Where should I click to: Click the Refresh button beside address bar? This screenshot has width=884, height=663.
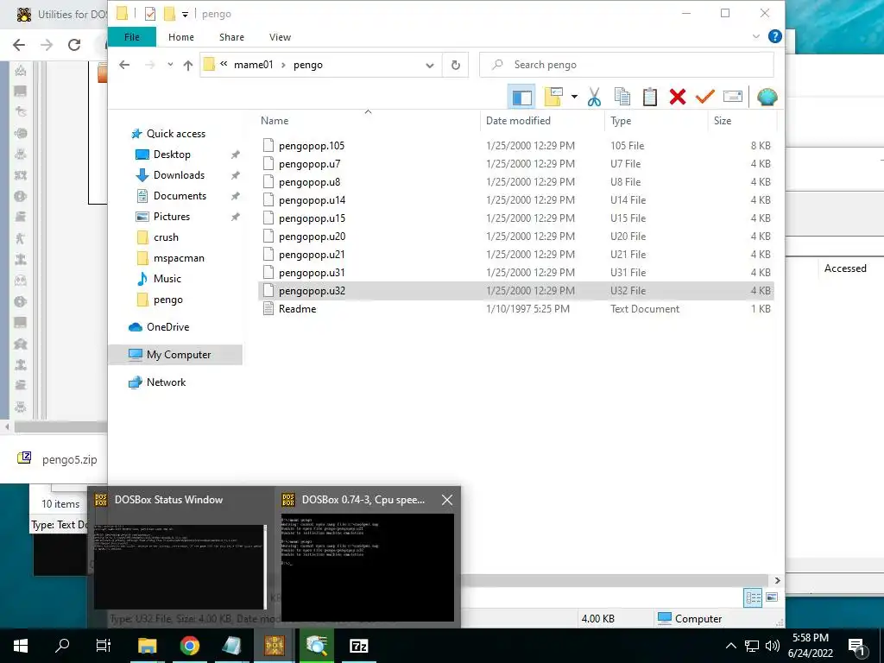click(x=456, y=65)
